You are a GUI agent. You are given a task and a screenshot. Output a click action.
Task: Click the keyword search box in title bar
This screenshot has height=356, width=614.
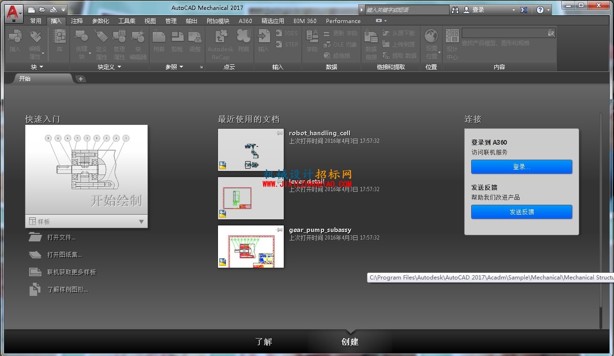(407, 9)
